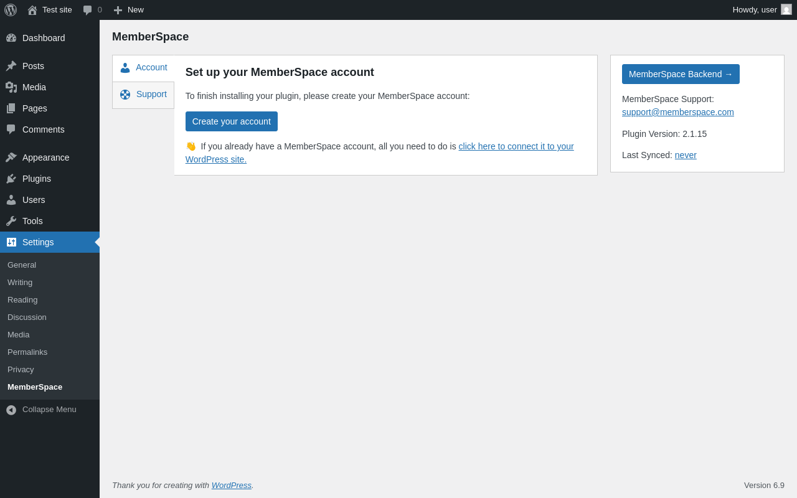Screen dimensions: 797x498
Task: Select the Account tab
Action: (x=143, y=68)
